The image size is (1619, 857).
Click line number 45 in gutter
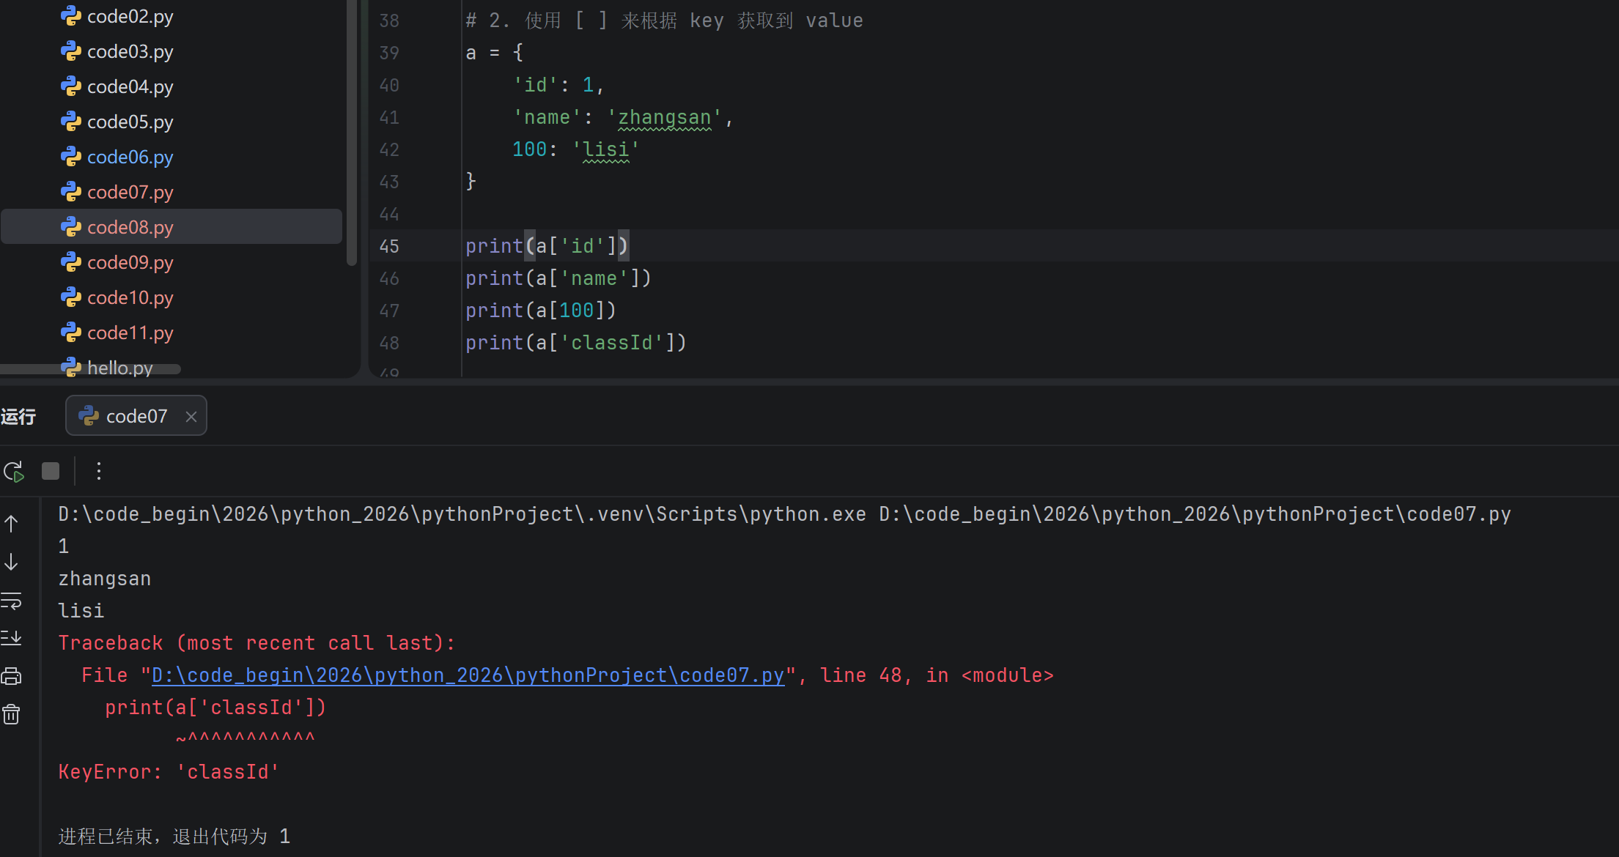point(389,247)
